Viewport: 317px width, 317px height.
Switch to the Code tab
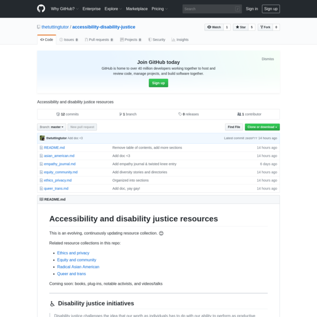(x=46, y=40)
